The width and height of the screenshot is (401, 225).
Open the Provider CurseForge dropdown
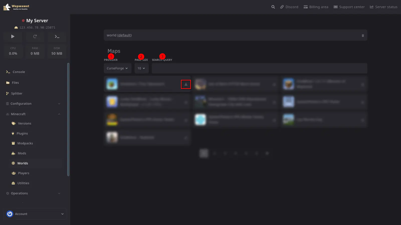[x=117, y=68]
